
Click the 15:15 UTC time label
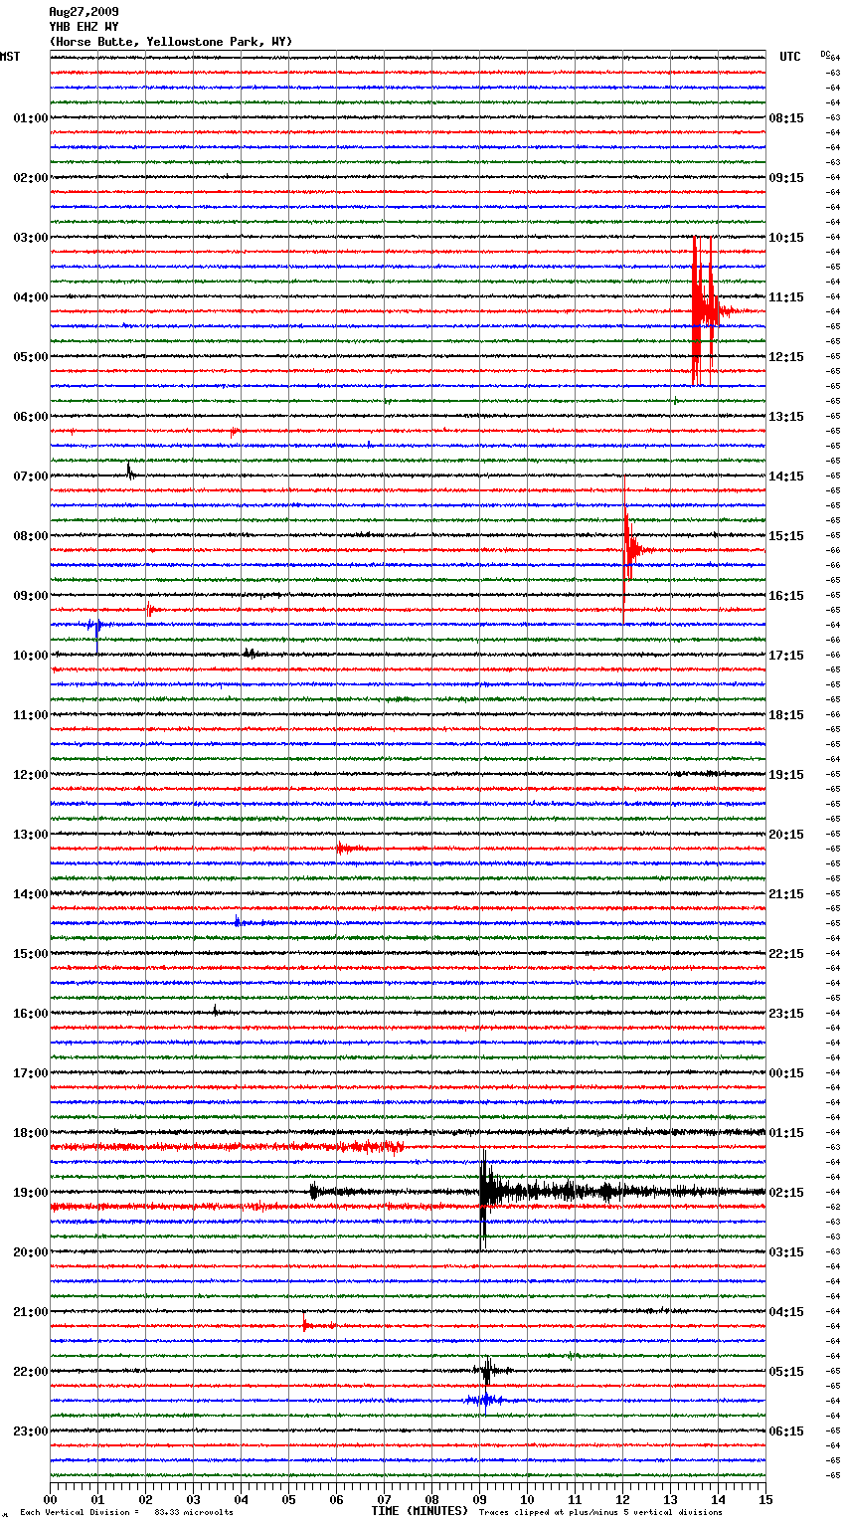pyautogui.click(x=786, y=536)
